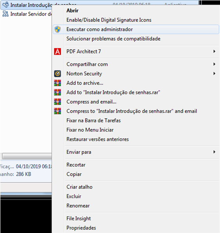The width and height of the screenshot is (220, 233).
Task: Expand the Enviar para submenu arrow
Action: [x=215, y=152]
